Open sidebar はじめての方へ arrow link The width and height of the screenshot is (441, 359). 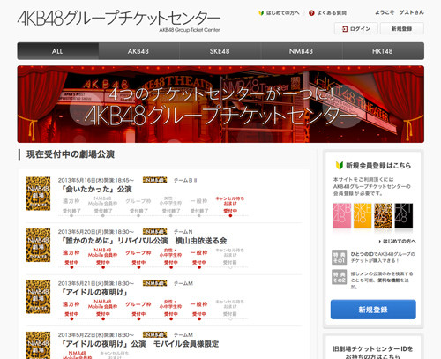click(397, 242)
